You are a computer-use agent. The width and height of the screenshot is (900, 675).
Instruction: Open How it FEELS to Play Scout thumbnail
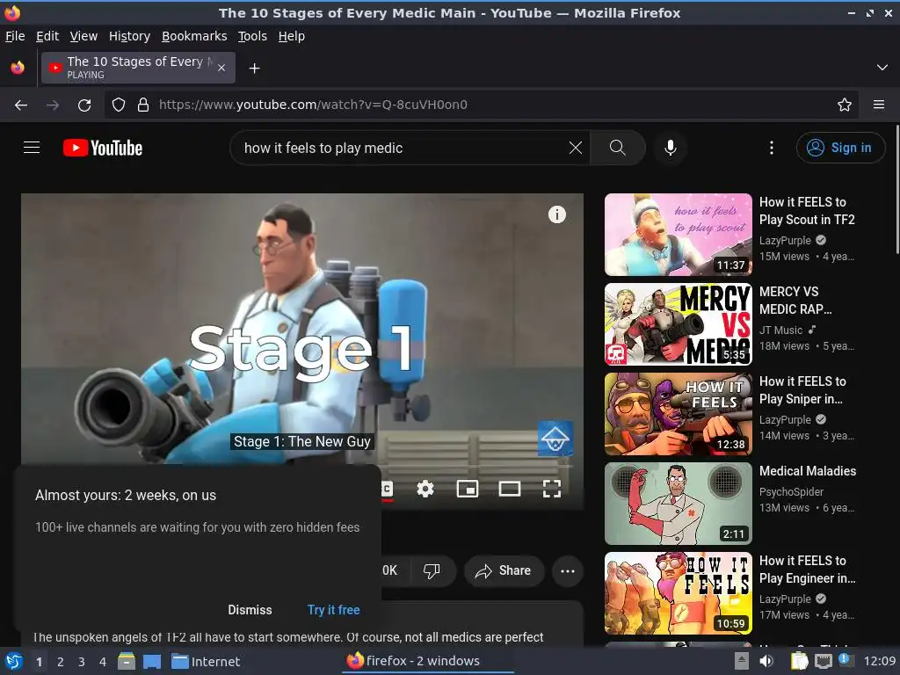click(678, 234)
